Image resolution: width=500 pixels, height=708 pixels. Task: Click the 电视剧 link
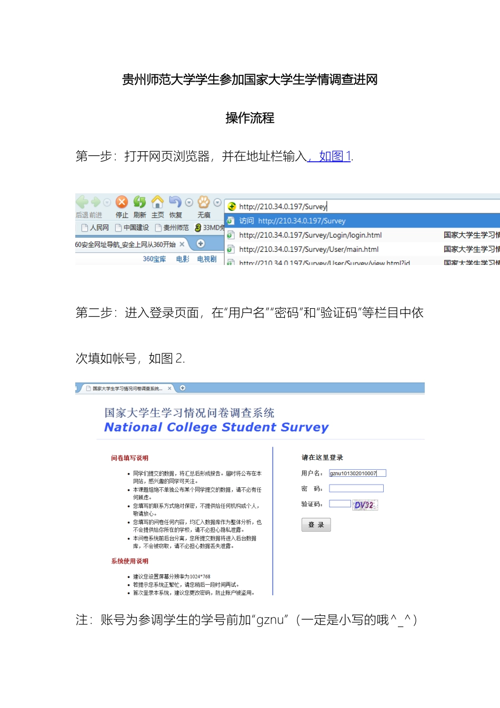click(207, 259)
